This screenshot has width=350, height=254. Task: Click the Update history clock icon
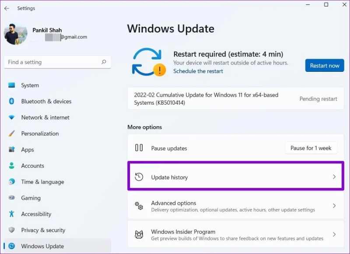coord(139,177)
